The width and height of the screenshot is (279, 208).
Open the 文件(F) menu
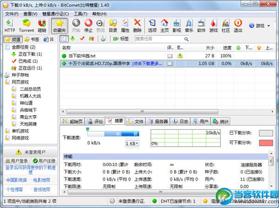coord(12,14)
